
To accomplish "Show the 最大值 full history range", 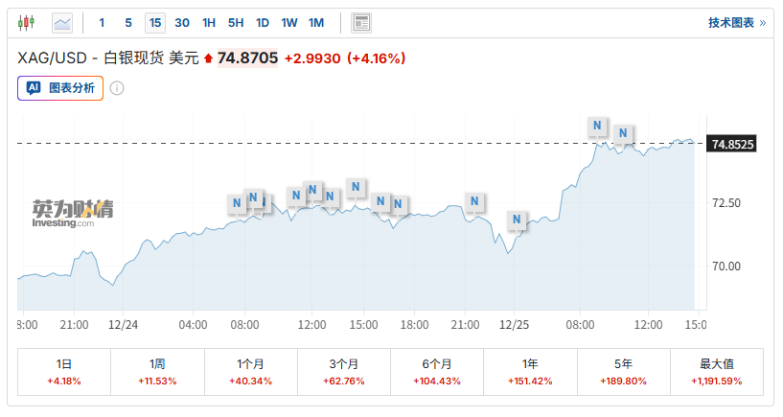I will (716, 372).
